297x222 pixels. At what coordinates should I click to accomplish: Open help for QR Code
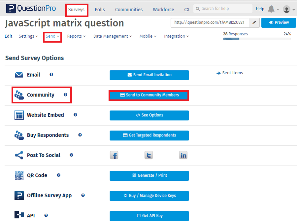click(x=58, y=175)
